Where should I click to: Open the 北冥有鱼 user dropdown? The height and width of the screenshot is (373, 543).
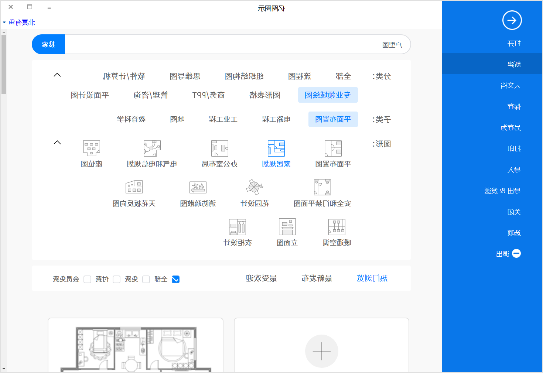19,23
